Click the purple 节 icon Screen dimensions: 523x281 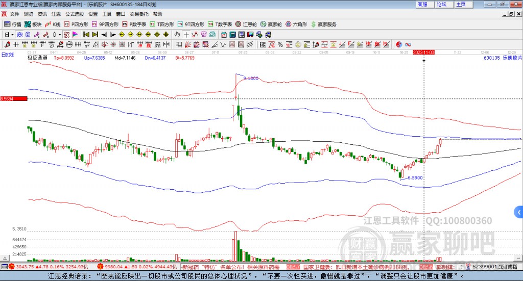click(203, 35)
